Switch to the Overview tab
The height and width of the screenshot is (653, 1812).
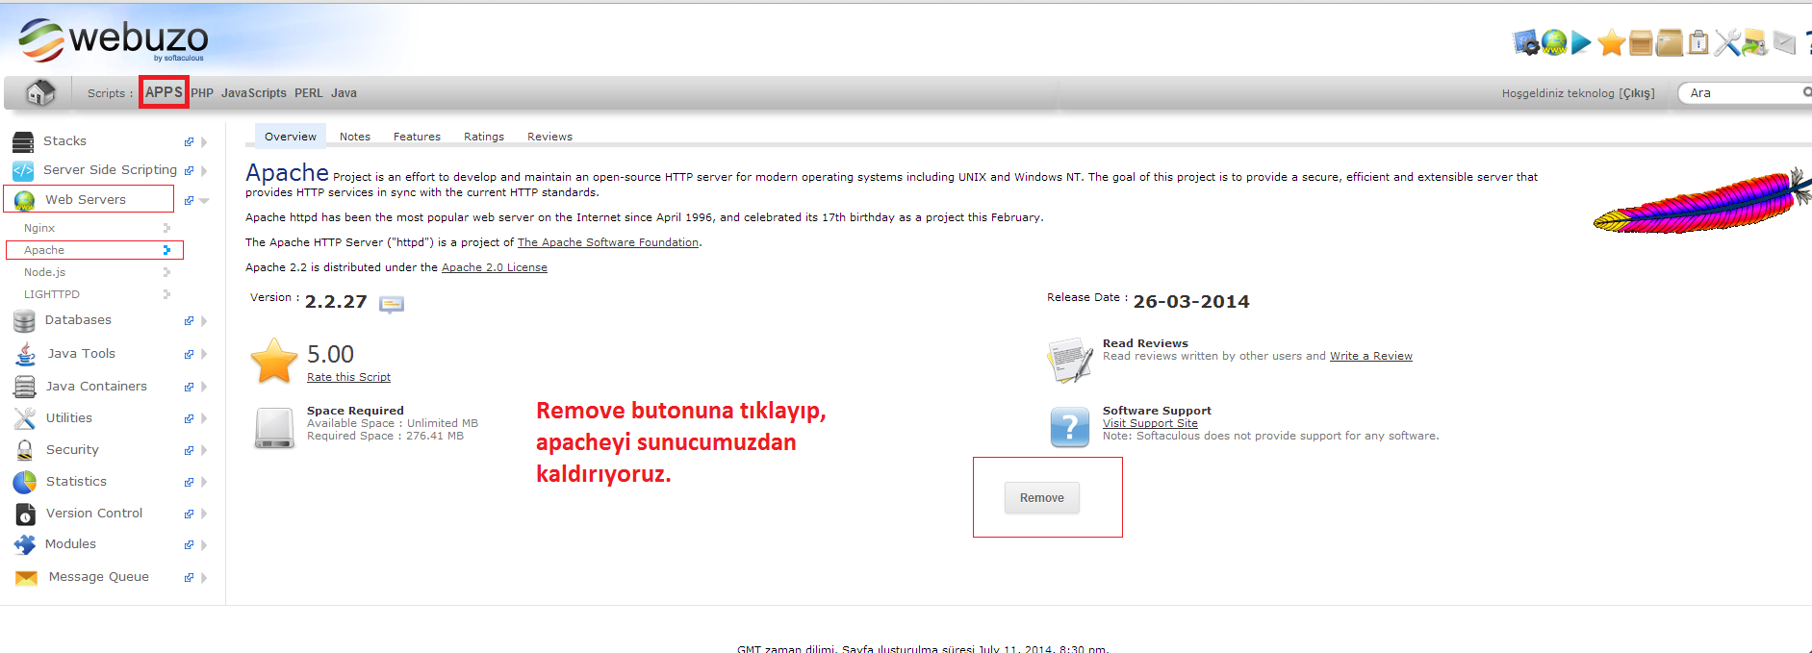291,136
